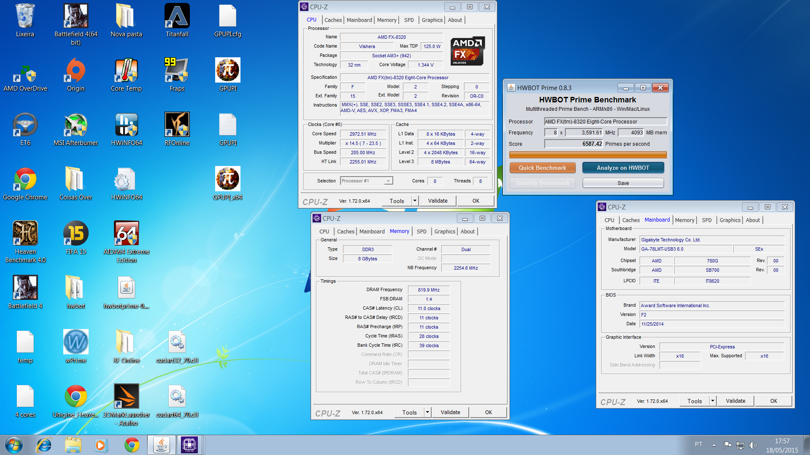Image resolution: width=810 pixels, height=455 pixels.
Task: Click the Core Voltage value 1.344 V
Action: 425,65
